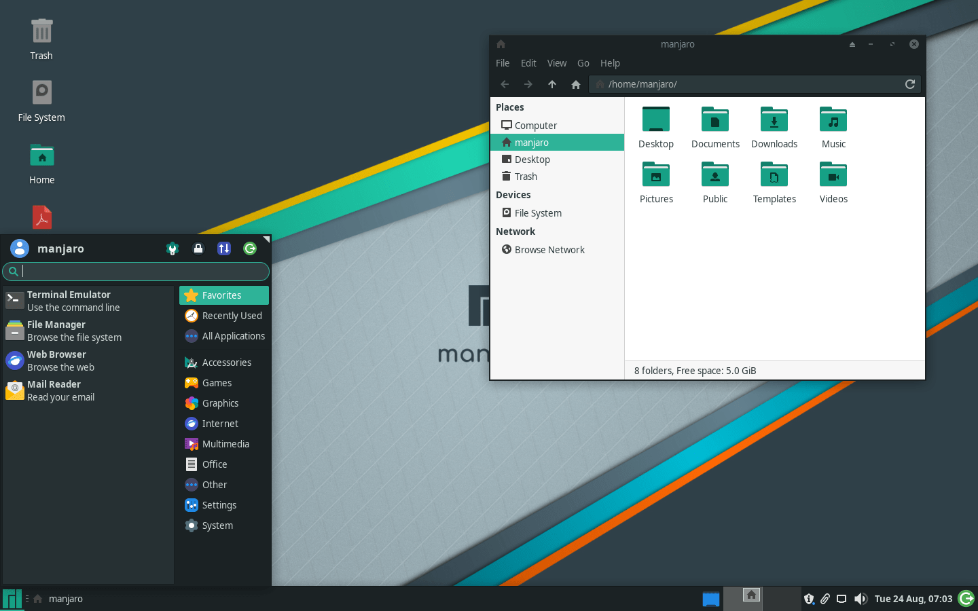This screenshot has height=611, width=978.
Task: Go to parent folder with up arrow
Action: [552, 84]
